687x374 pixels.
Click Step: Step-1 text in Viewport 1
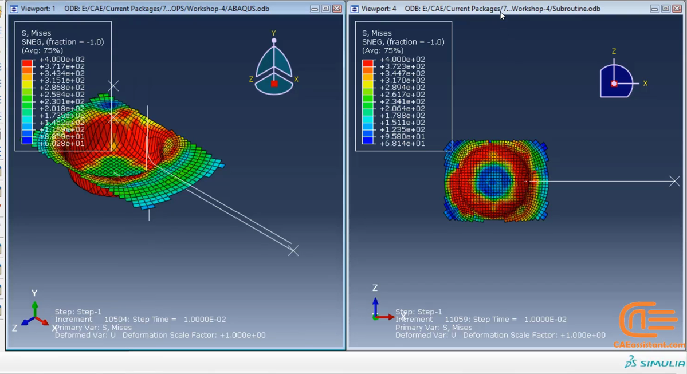tap(78, 312)
